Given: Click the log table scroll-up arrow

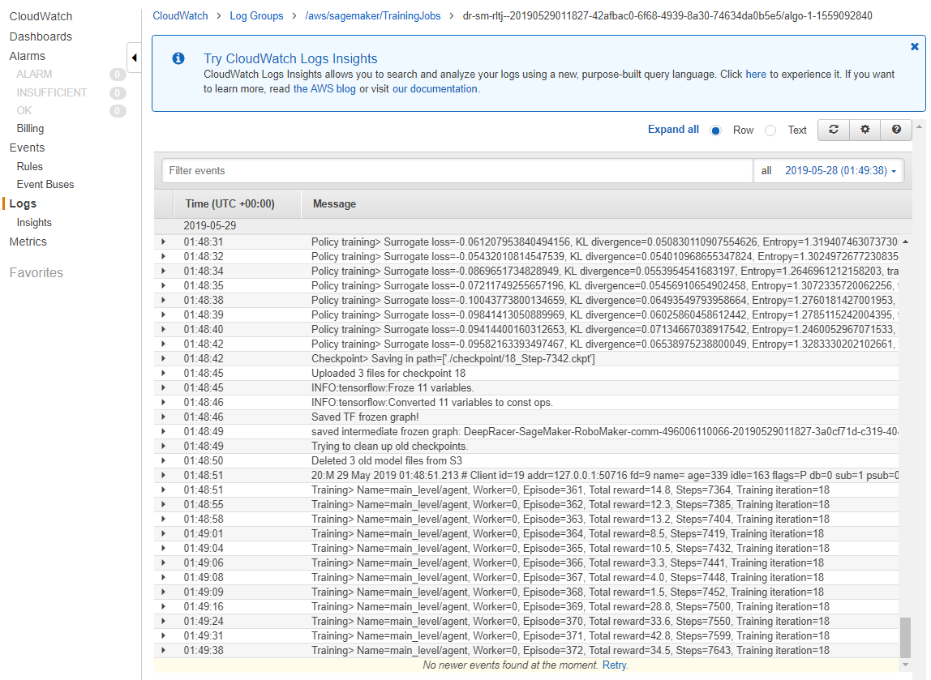Looking at the screenshot, I should tap(905, 242).
